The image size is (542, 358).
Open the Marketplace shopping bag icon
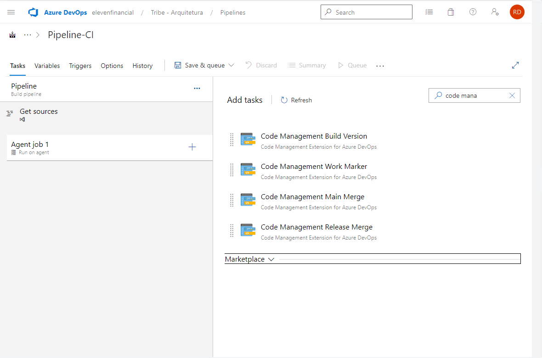(451, 12)
